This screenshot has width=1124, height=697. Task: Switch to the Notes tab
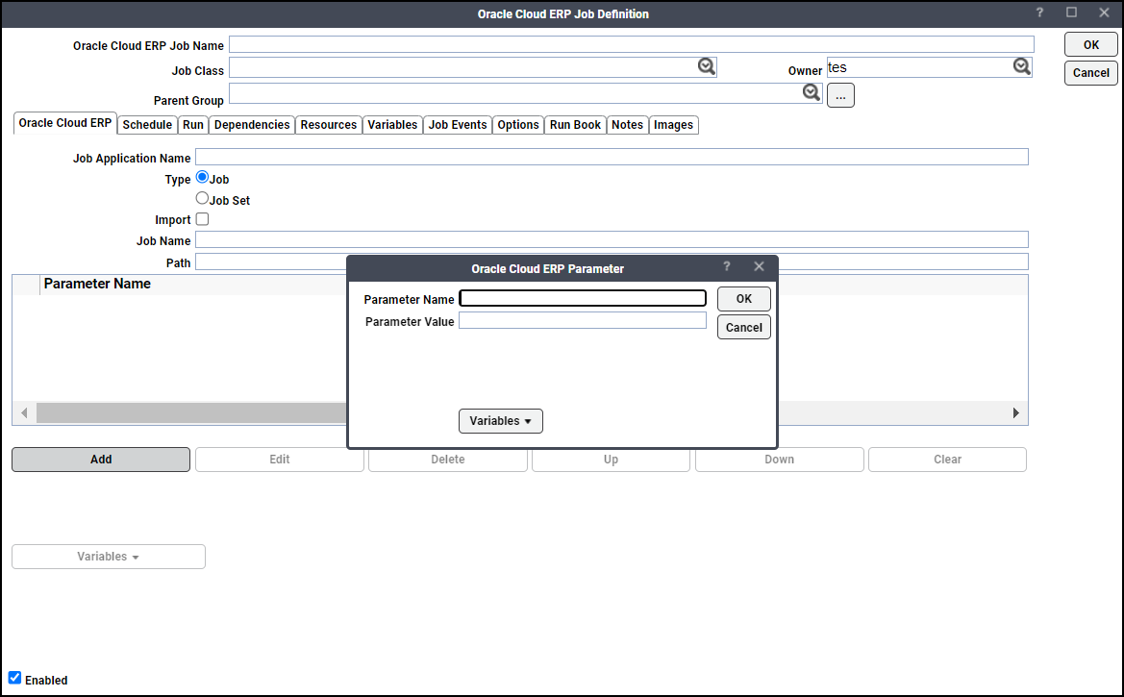(627, 125)
